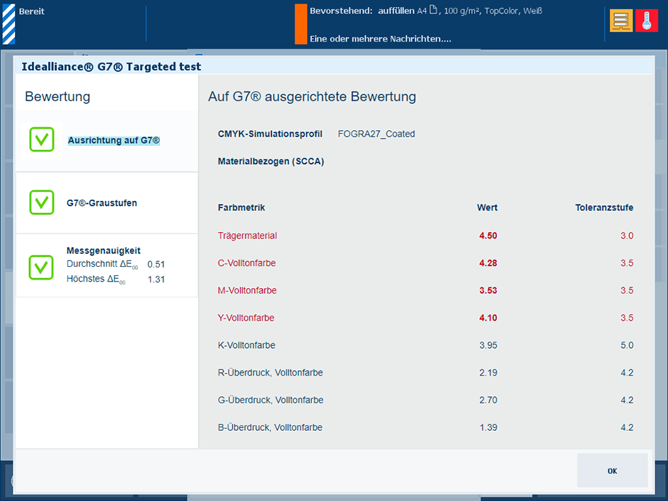Click the 'K-Volltonfarbe' row label
Screen dimensions: 668x501
pyautogui.click(x=247, y=345)
